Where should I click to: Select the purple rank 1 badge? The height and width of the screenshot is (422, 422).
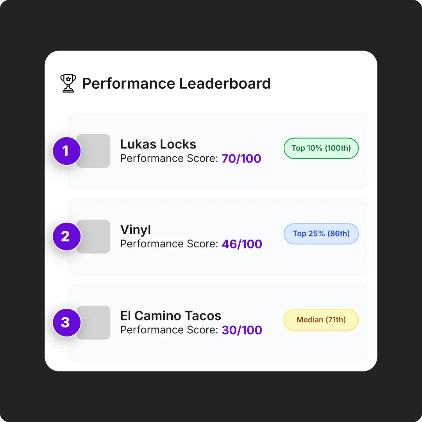click(67, 151)
